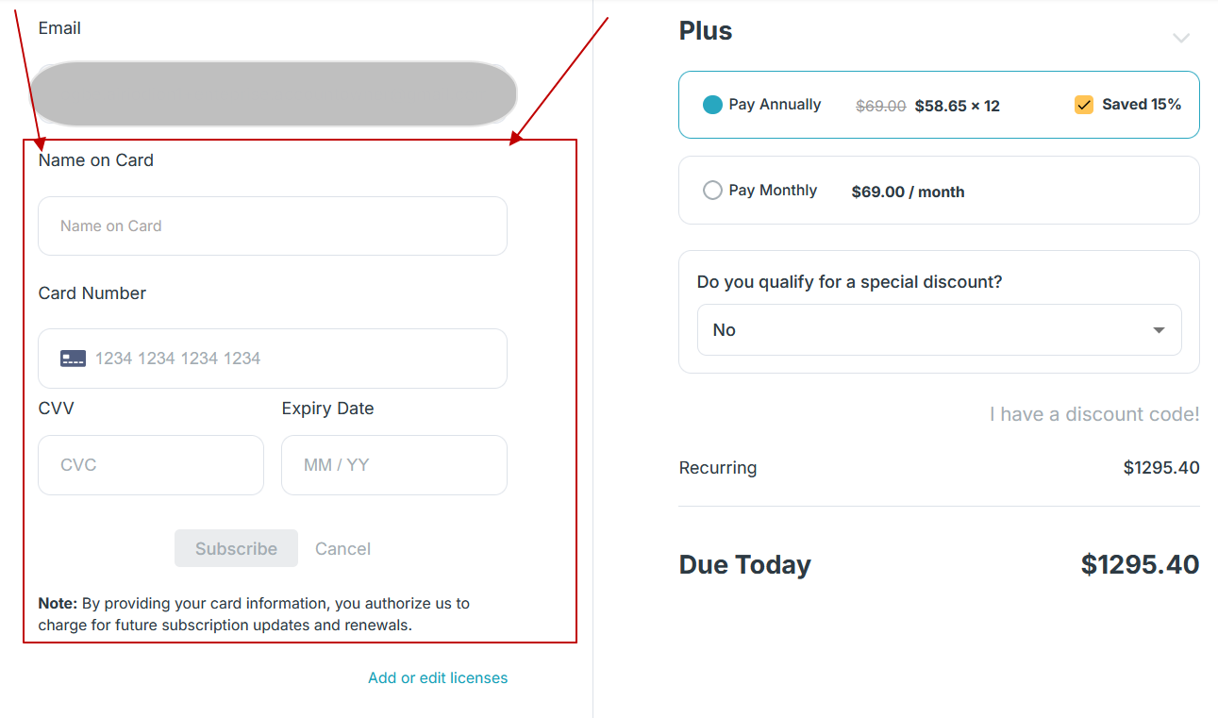This screenshot has width=1218, height=718.
Task: Select the CVC input field
Action: (150, 464)
